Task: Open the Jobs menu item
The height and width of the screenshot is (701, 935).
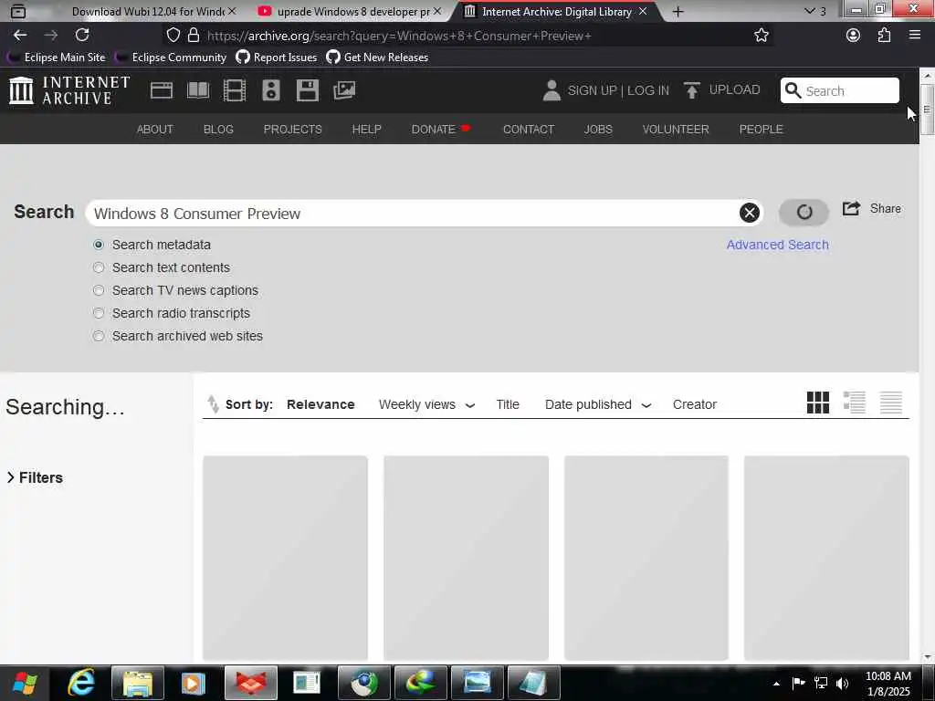Action: 598,130
